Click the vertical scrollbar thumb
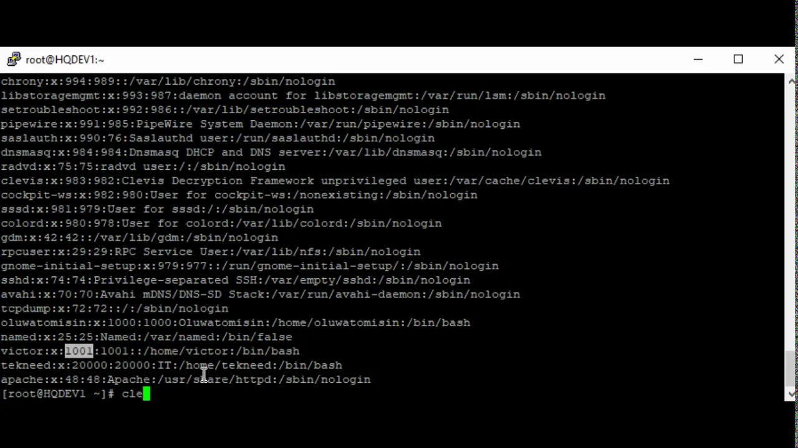The width and height of the screenshot is (798, 448). [791, 368]
